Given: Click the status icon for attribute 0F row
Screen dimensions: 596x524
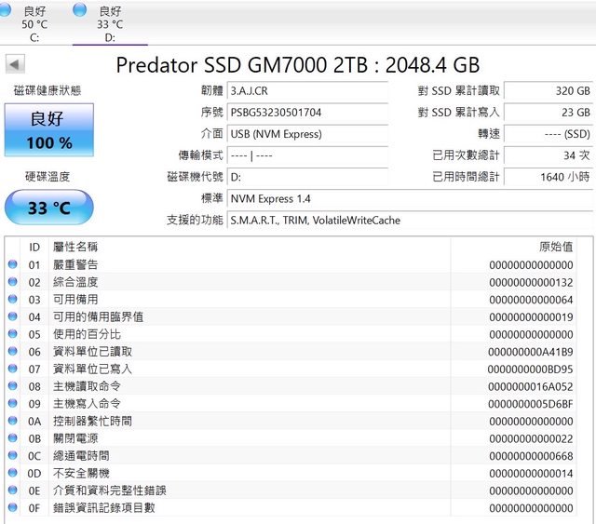Looking at the screenshot, I should [13, 508].
